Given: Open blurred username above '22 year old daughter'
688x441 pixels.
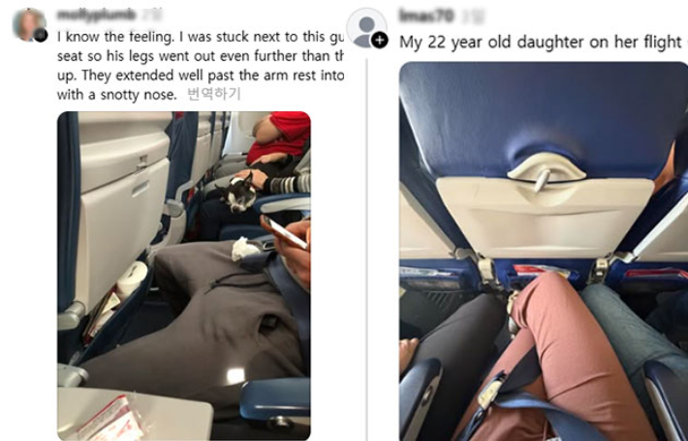Looking at the screenshot, I should (x=426, y=15).
